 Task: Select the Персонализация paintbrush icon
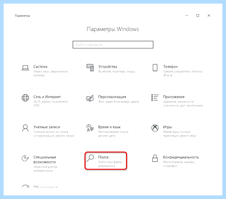click(90, 98)
